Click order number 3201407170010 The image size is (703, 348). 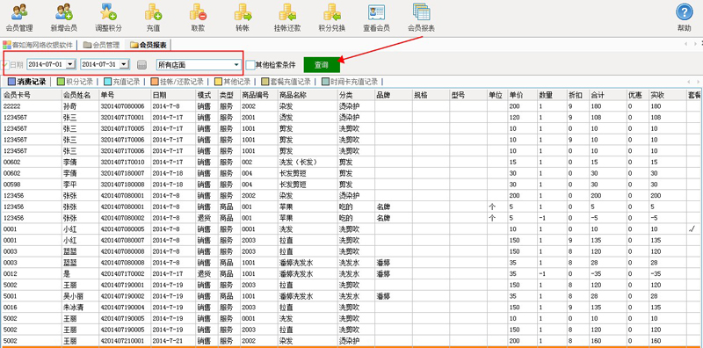click(123, 162)
